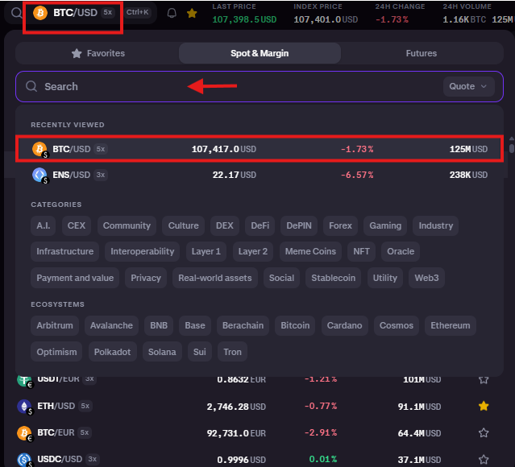This screenshot has width=515, height=467.
Task: Filter by Social category
Action: pyautogui.click(x=281, y=278)
